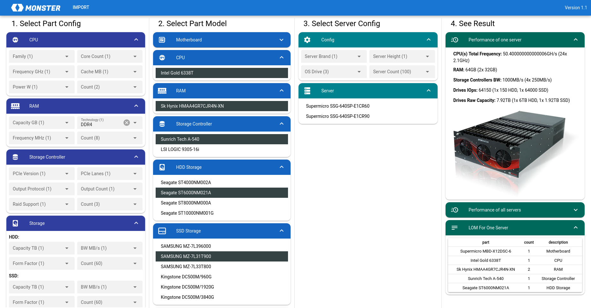Open the IMPORT menu item
This screenshot has width=591, height=308.
click(x=81, y=7)
